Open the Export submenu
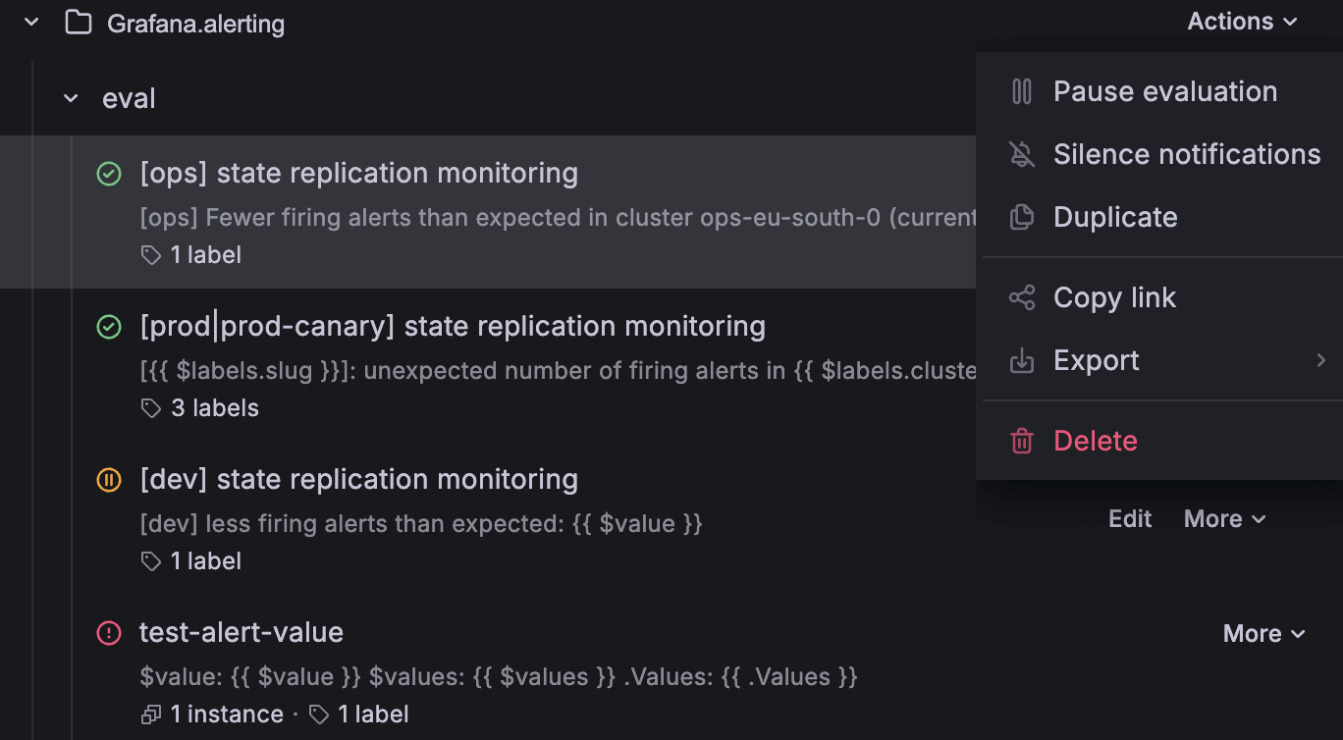Image resolution: width=1343 pixels, height=740 pixels. click(x=1097, y=359)
